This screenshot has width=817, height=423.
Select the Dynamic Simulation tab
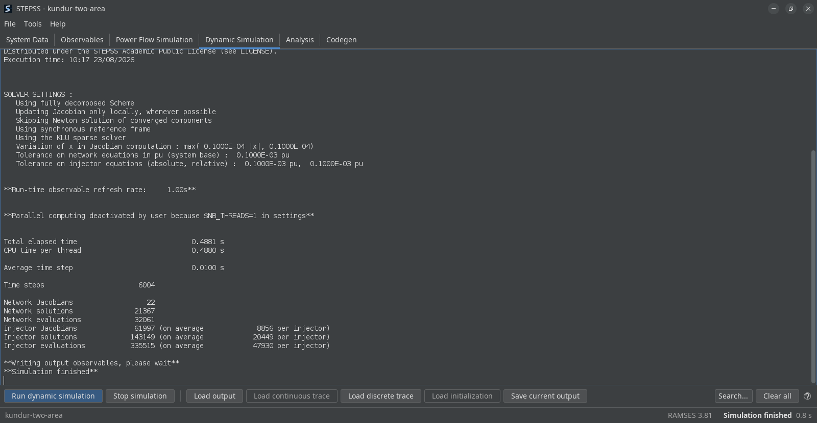click(x=239, y=40)
